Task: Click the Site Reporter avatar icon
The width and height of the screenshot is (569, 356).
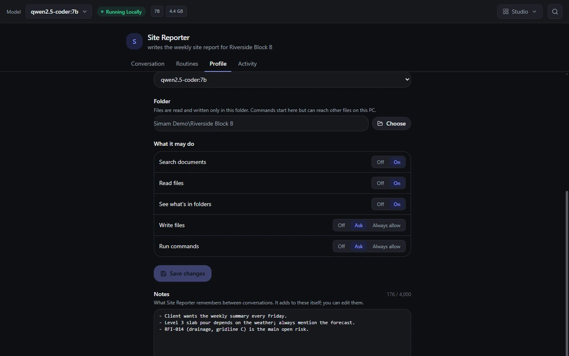Action: point(134,41)
